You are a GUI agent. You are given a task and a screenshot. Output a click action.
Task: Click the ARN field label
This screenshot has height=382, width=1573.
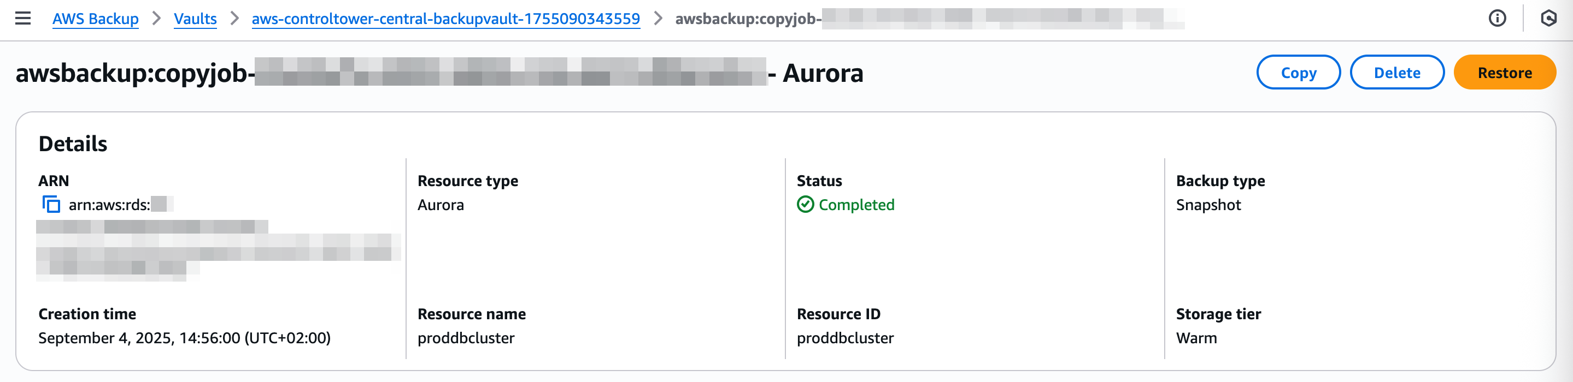54,181
